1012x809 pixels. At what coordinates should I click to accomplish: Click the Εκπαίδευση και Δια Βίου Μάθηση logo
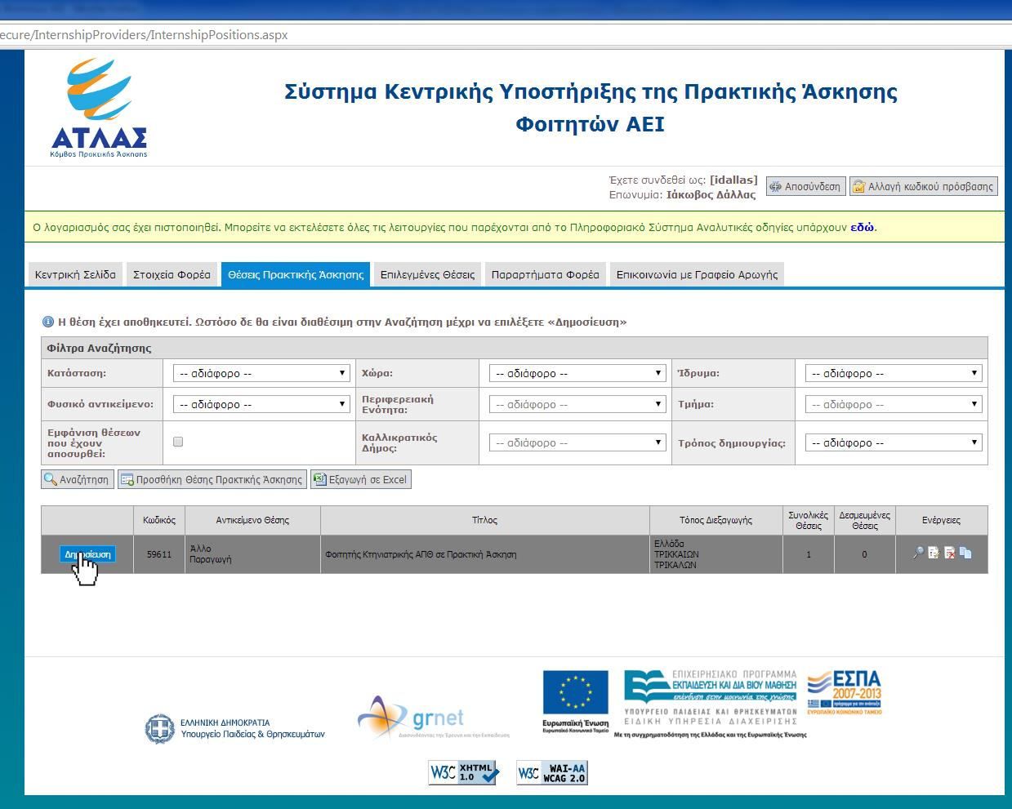711,698
